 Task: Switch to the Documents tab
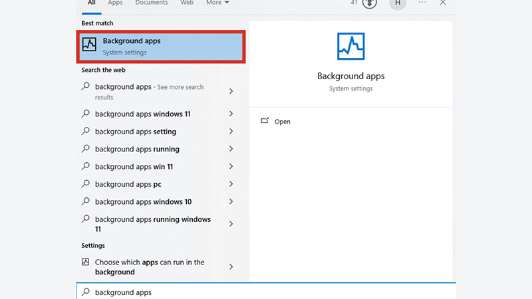[152, 3]
